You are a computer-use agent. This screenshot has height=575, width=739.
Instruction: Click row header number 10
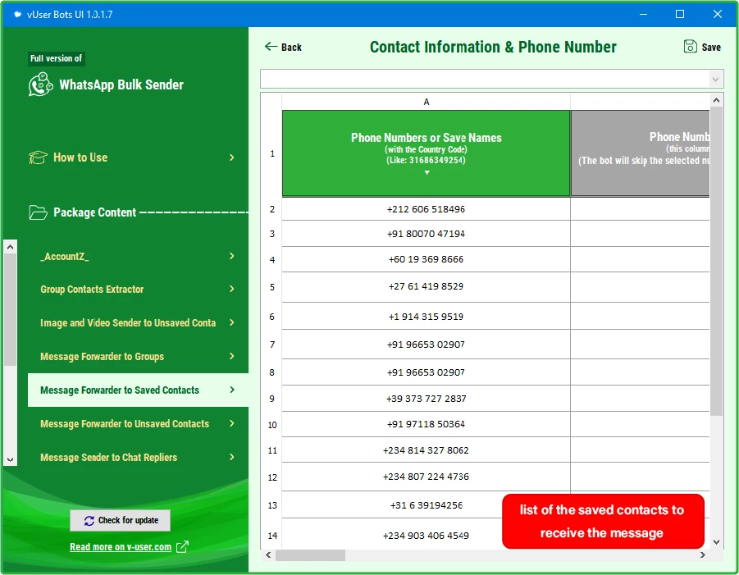272,425
